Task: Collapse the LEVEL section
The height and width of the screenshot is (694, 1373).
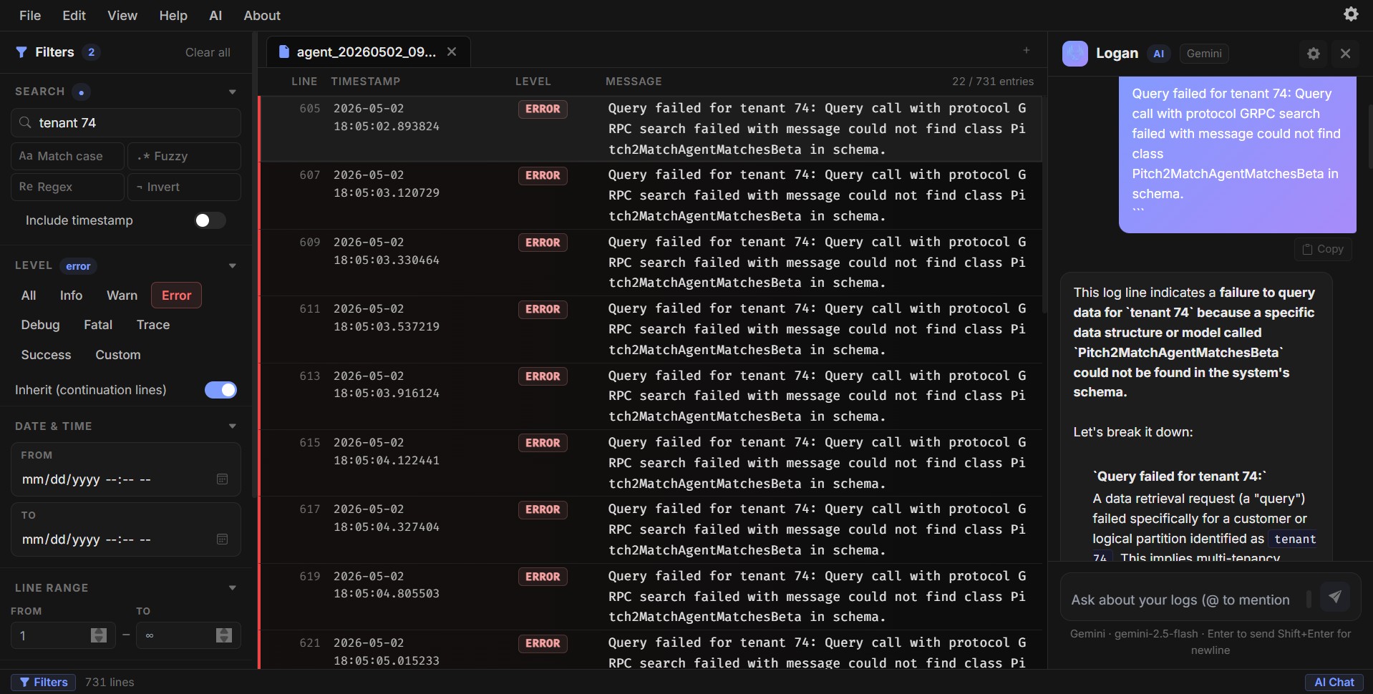Action: [232, 266]
